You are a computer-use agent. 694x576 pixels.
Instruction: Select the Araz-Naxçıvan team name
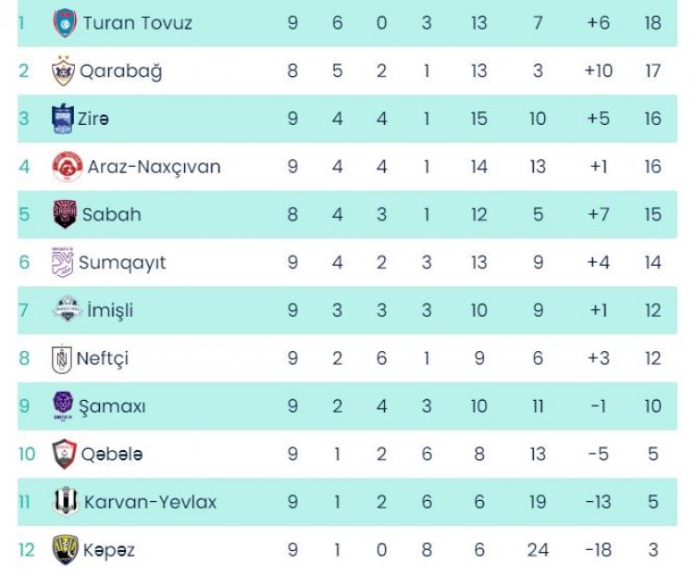(x=154, y=167)
